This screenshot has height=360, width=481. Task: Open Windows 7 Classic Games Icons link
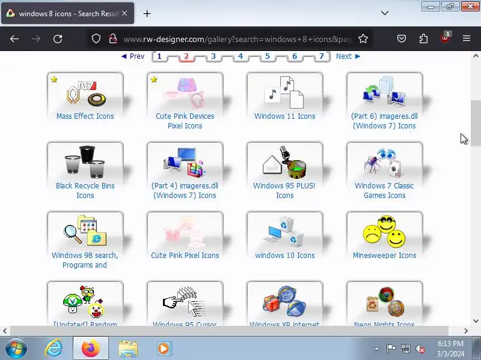pyautogui.click(x=384, y=190)
